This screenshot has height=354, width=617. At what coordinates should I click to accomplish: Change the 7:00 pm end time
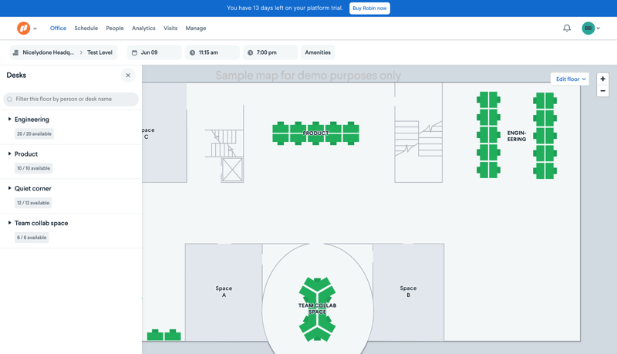270,52
